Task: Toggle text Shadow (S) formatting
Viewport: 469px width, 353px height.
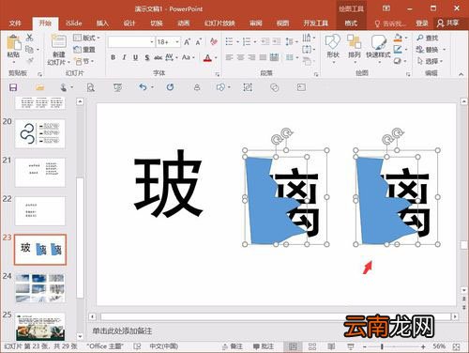Action: click(x=147, y=57)
